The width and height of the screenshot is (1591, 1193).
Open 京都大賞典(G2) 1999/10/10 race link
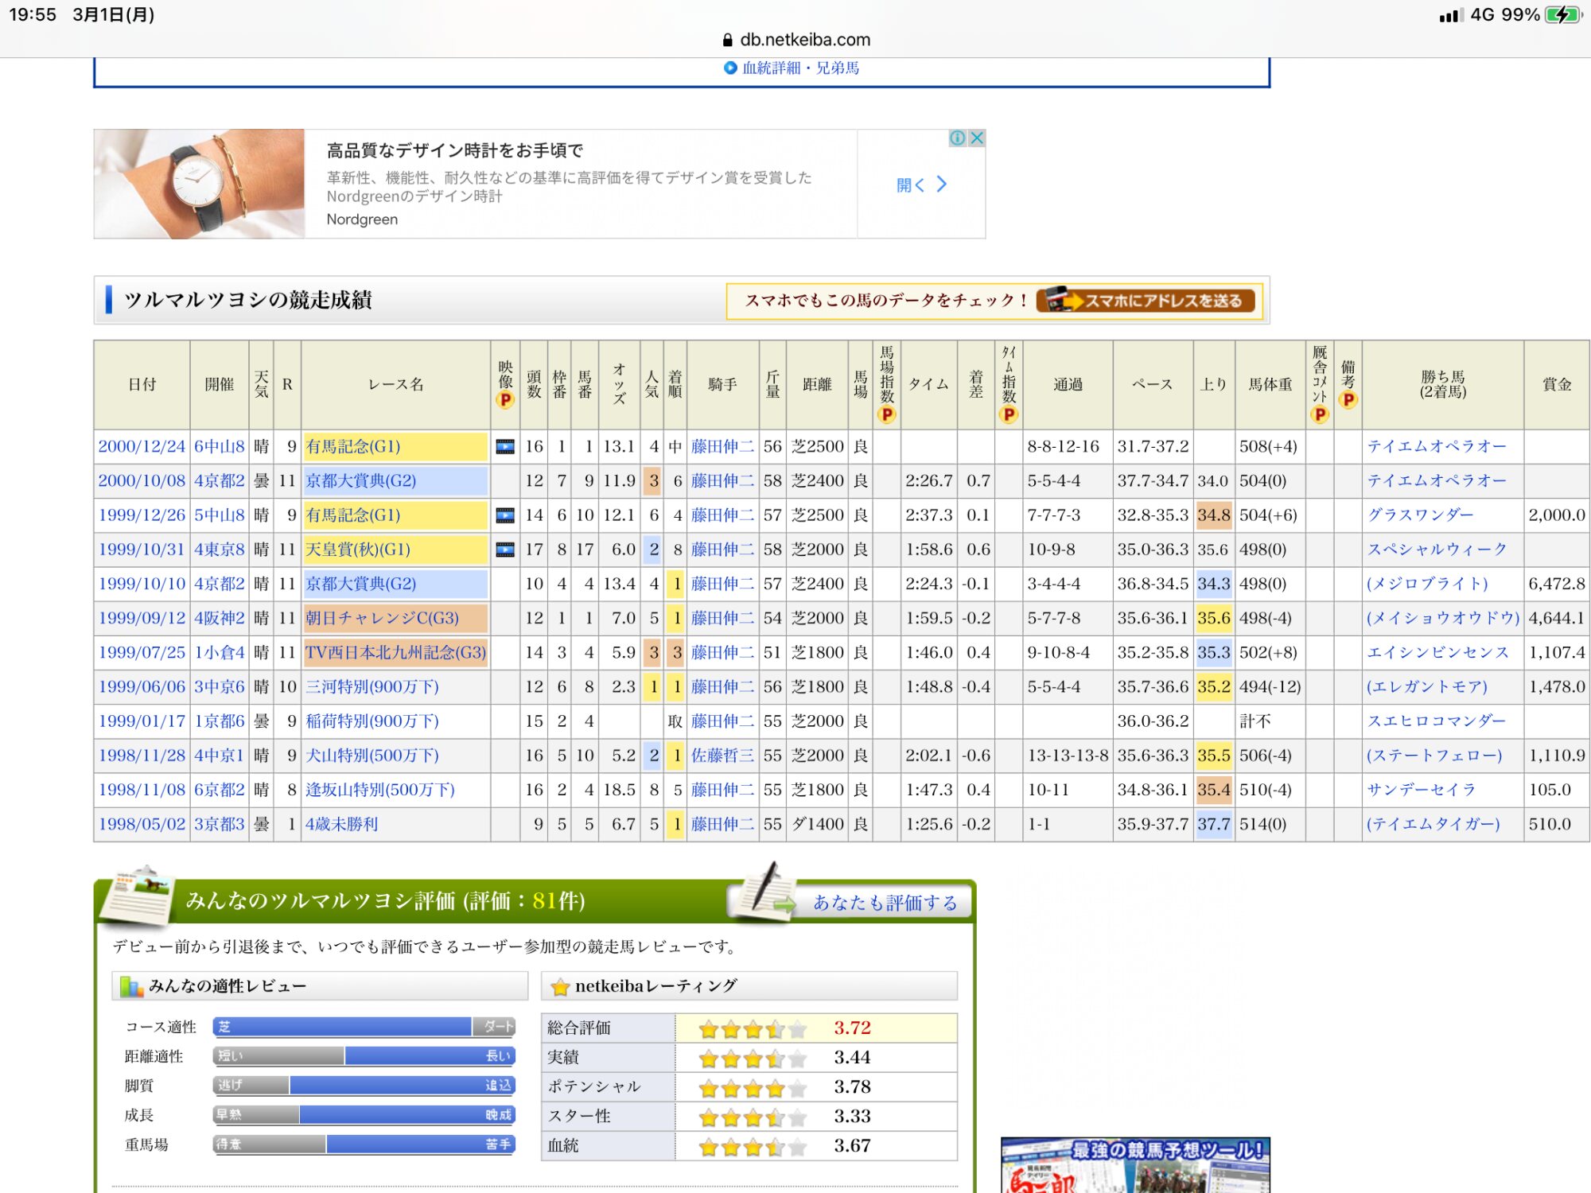(361, 584)
